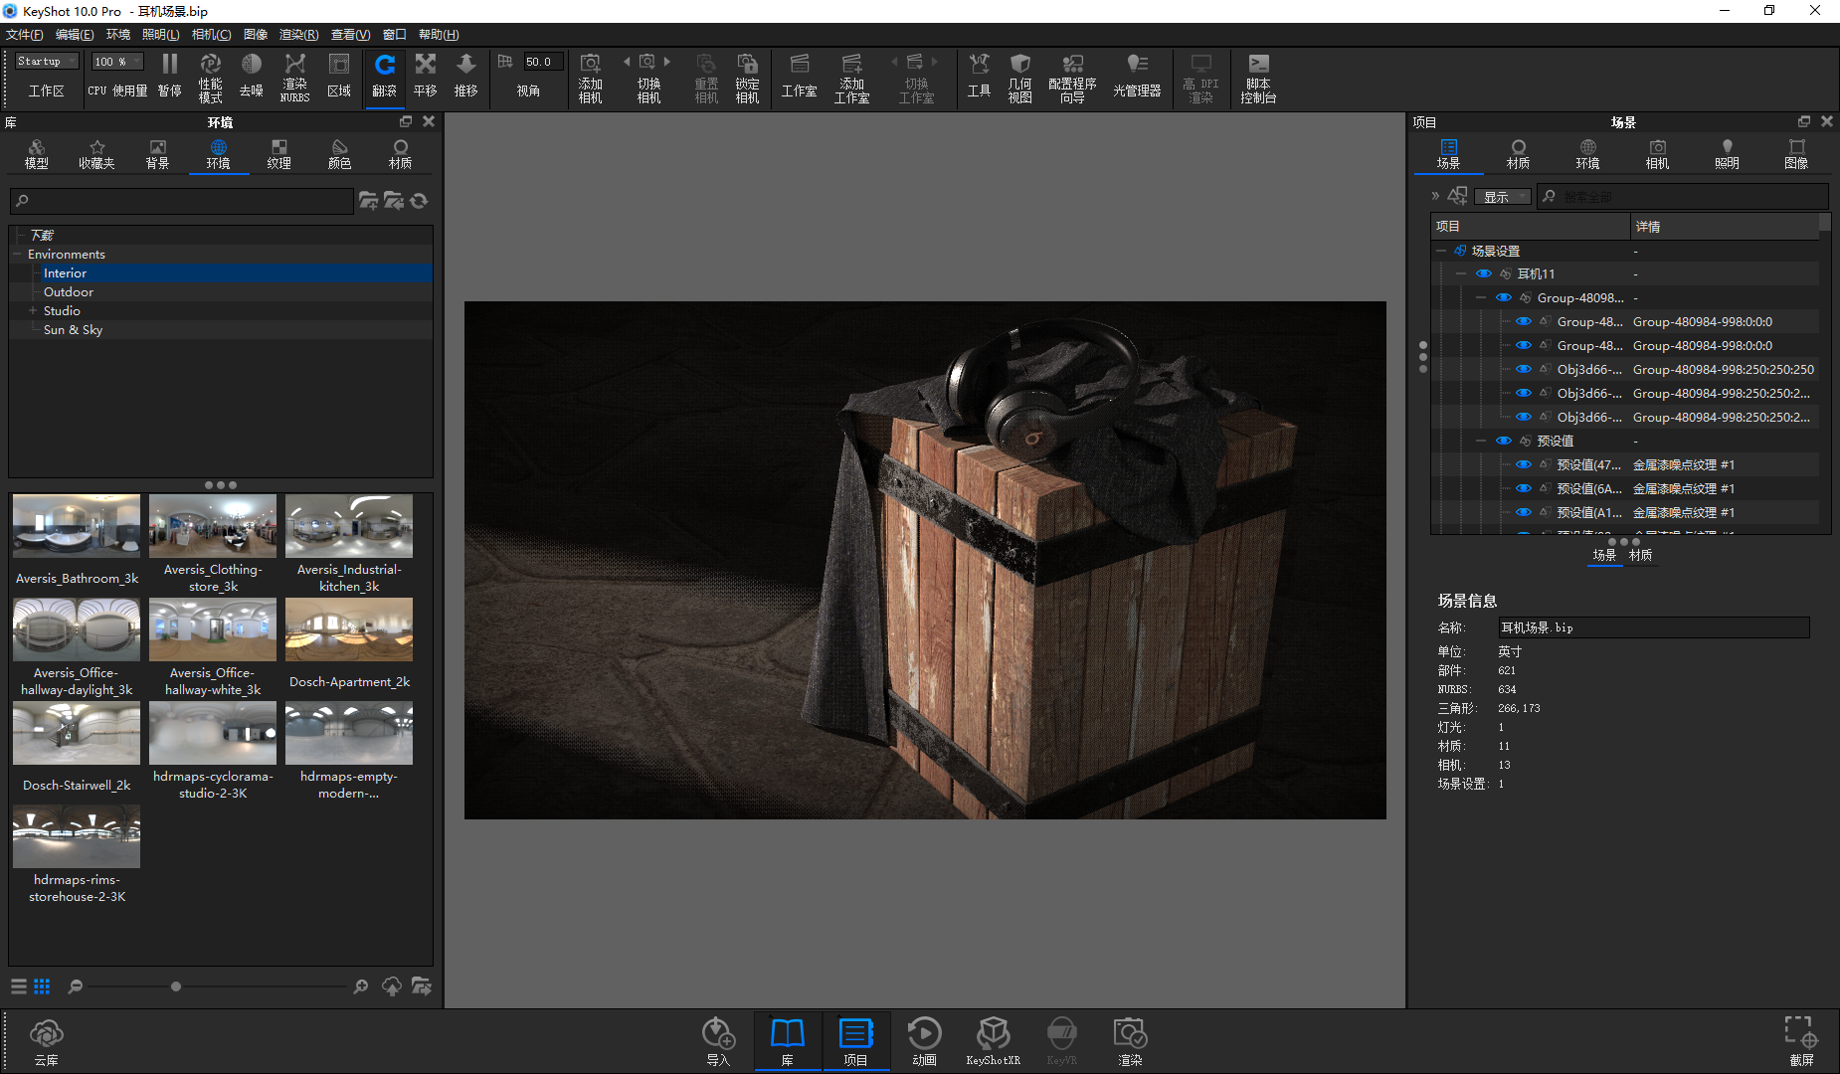Expand the Studio environments folder
This screenshot has height=1074, width=1840.
pyautogui.click(x=33, y=311)
